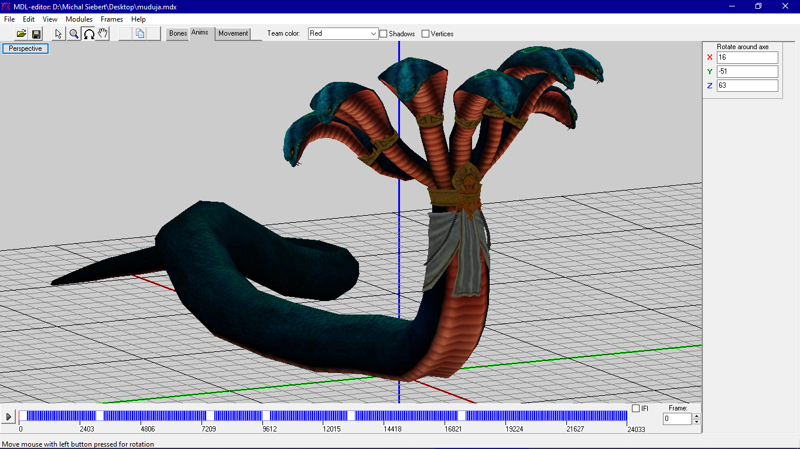The width and height of the screenshot is (800, 449).
Task: Click the 'Rotate around axe' heading
Action: click(x=743, y=47)
